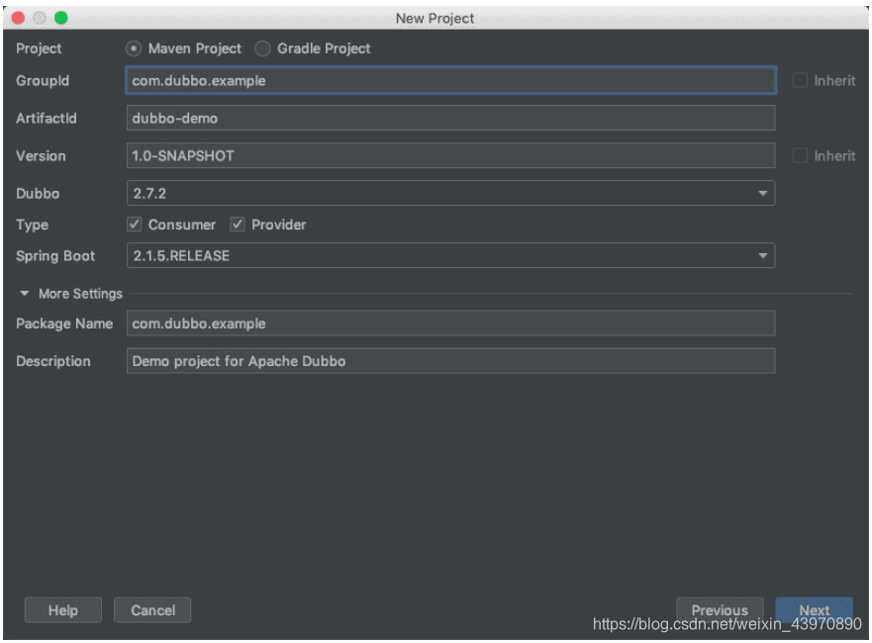Enable Inherit checkbox next to Version
Screen dimensions: 872x643
800,155
